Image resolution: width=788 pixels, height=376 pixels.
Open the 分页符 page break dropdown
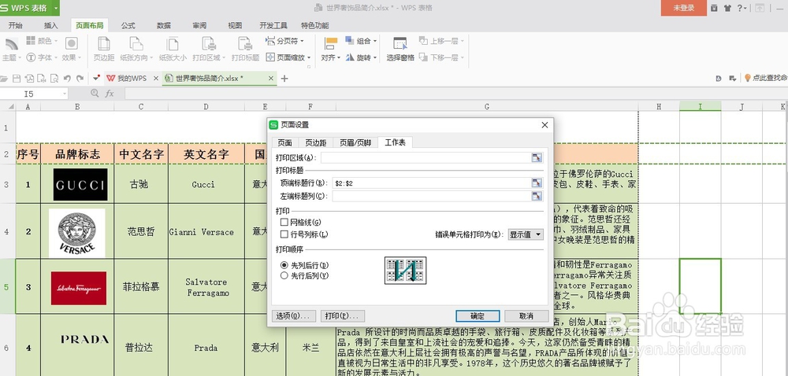pos(284,41)
